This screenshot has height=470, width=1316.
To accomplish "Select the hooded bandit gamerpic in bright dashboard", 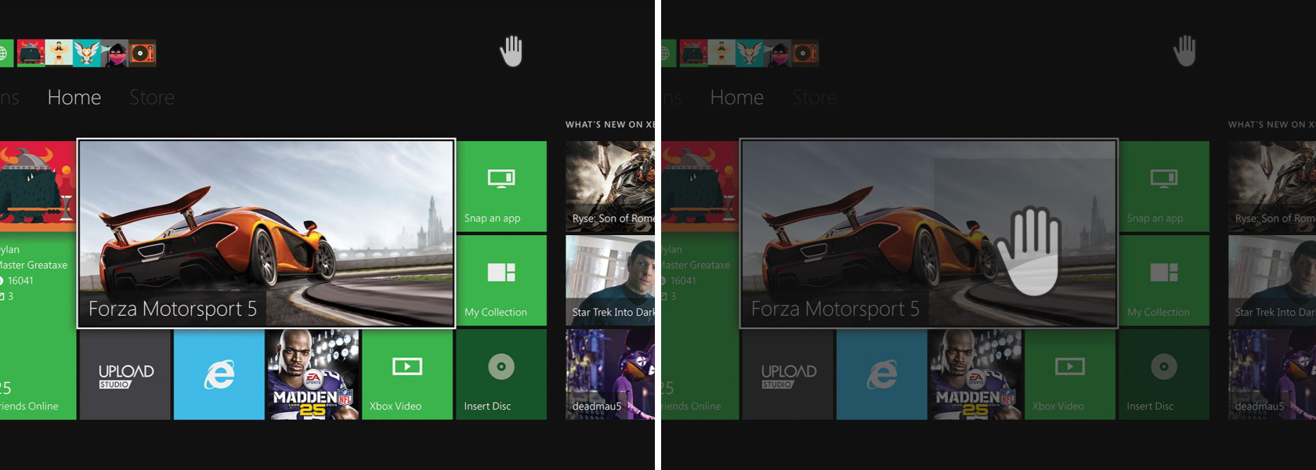I will [114, 52].
